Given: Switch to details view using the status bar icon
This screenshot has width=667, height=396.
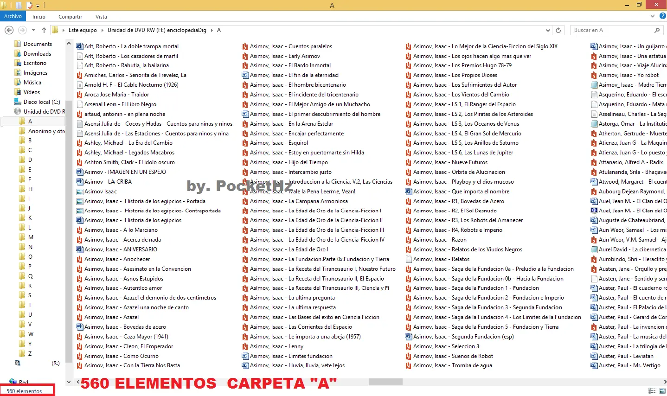Looking at the screenshot, I should tap(652, 391).
